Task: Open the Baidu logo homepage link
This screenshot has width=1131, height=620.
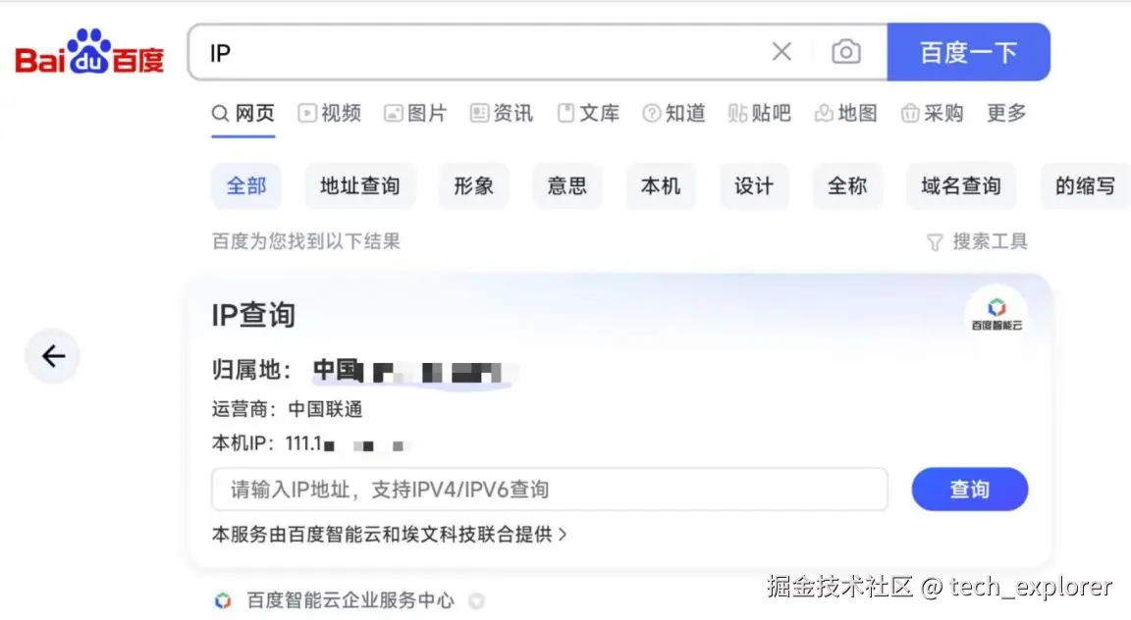Action: (x=89, y=52)
